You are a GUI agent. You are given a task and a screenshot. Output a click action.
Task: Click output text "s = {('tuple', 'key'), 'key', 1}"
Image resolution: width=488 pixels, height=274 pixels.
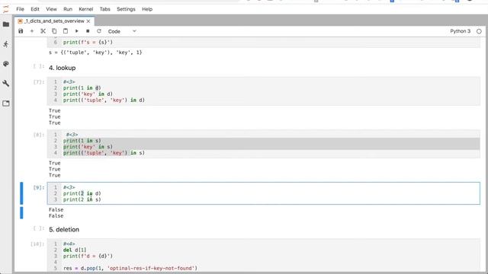pyautogui.click(x=95, y=53)
